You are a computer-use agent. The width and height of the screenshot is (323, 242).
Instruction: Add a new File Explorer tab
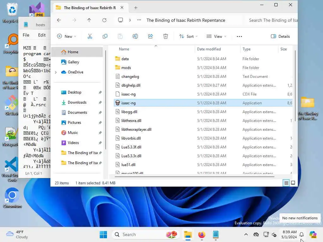click(136, 8)
